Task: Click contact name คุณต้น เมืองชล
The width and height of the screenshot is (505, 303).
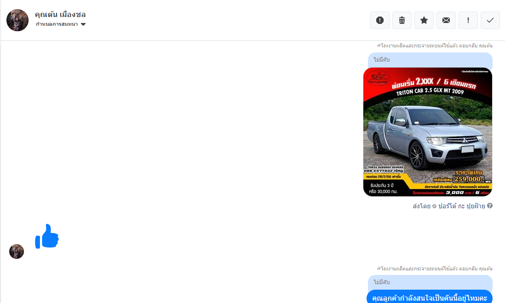Action: [60, 15]
